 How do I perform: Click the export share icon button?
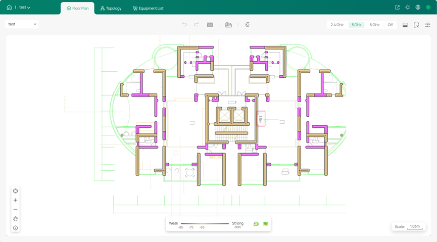397,8
